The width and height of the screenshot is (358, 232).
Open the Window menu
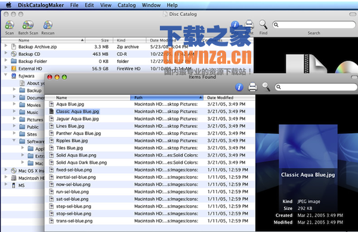[x=151, y=5]
